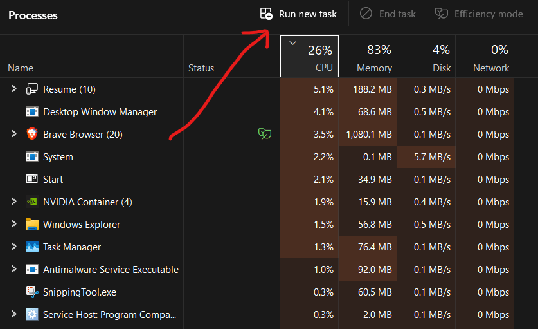
Task: Sort by the 83% Memory column
Action: click(368, 57)
